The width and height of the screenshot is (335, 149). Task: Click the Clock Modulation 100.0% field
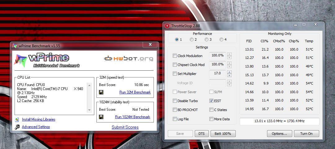click(217, 56)
